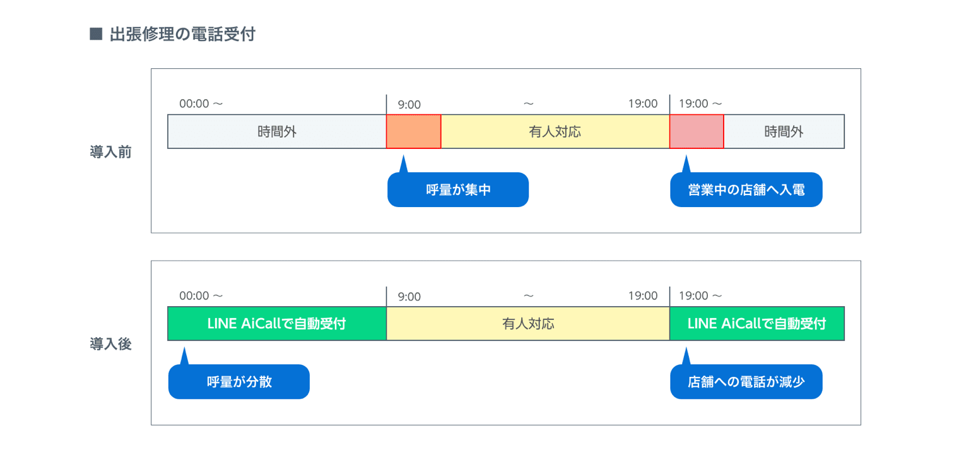
Task: Click the 呼量が集中 callout bubble
Action: (x=457, y=190)
